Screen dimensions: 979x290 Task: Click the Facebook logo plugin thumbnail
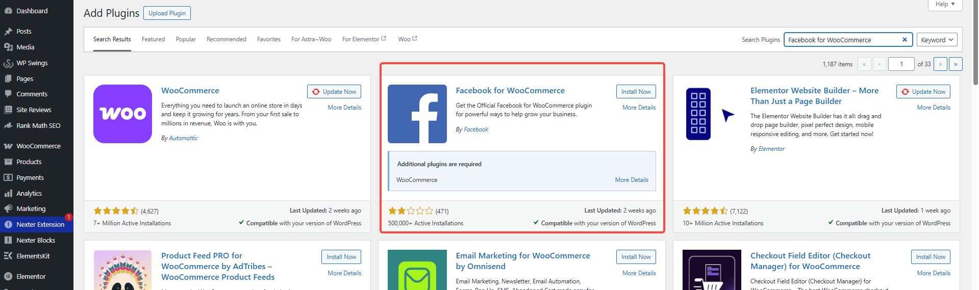(x=417, y=114)
